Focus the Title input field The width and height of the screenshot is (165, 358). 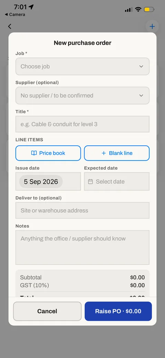tap(82, 124)
